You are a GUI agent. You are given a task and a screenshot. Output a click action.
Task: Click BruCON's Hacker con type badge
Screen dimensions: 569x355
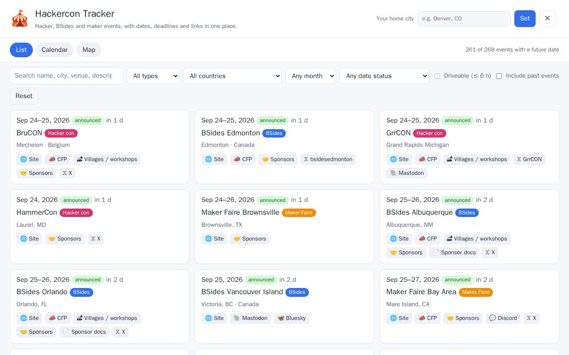pos(61,133)
